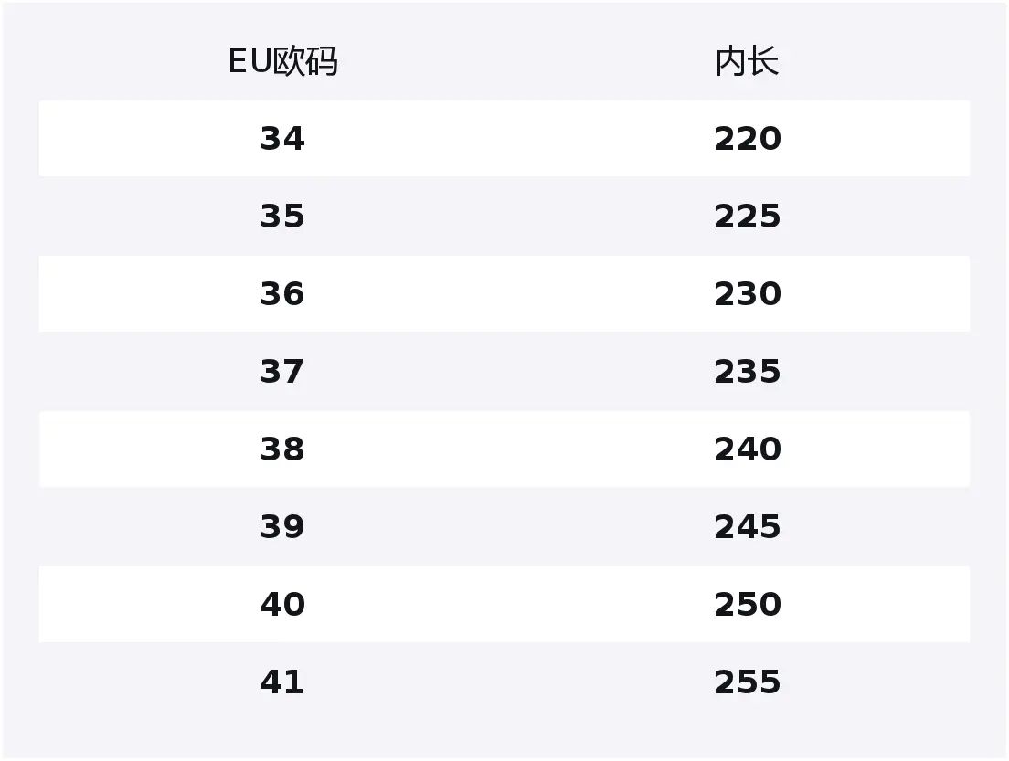
Task: Choose EU size 39 in the chart
Action: pyautogui.click(x=282, y=527)
